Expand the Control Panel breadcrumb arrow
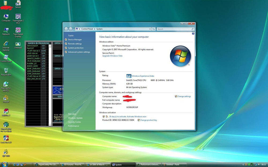This screenshot has height=167, width=268. (x=95, y=29)
